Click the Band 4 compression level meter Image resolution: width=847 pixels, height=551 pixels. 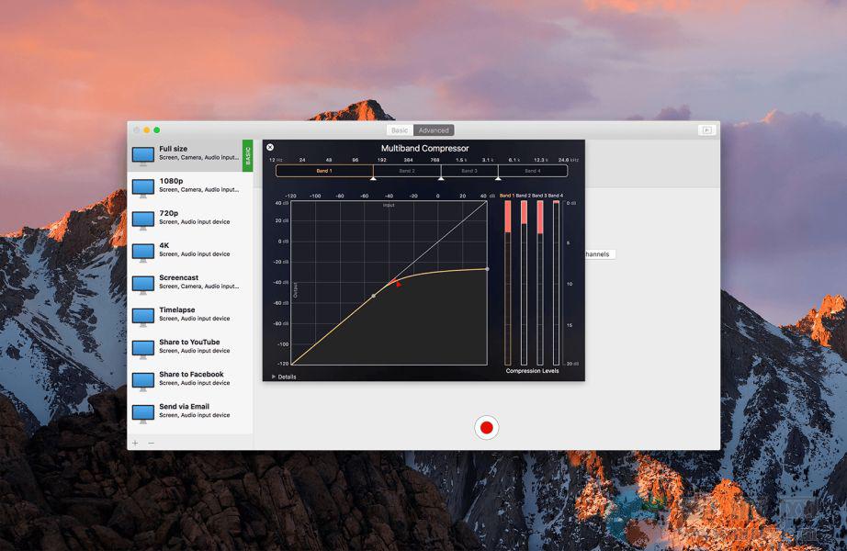tap(557, 283)
